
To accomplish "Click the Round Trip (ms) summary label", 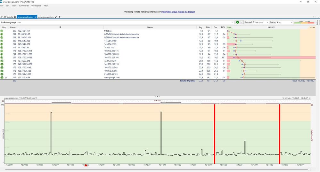I will point(188,81).
